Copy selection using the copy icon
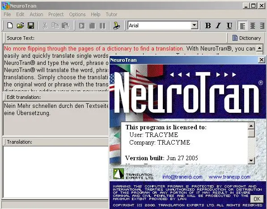 click(x=55, y=26)
